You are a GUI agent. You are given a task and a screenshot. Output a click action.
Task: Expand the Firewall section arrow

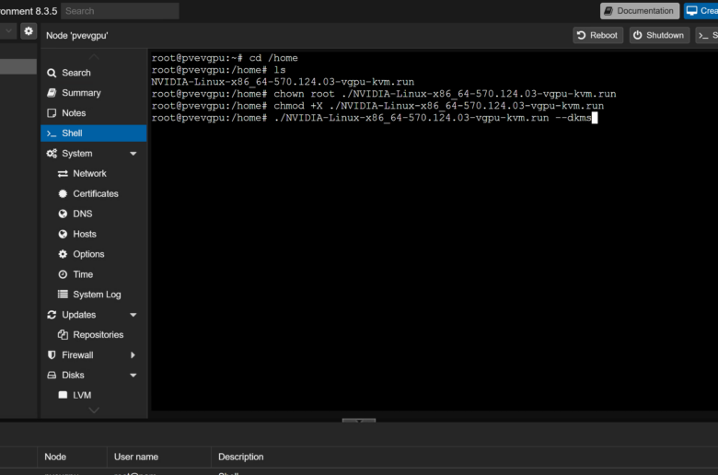(x=133, y=355)
